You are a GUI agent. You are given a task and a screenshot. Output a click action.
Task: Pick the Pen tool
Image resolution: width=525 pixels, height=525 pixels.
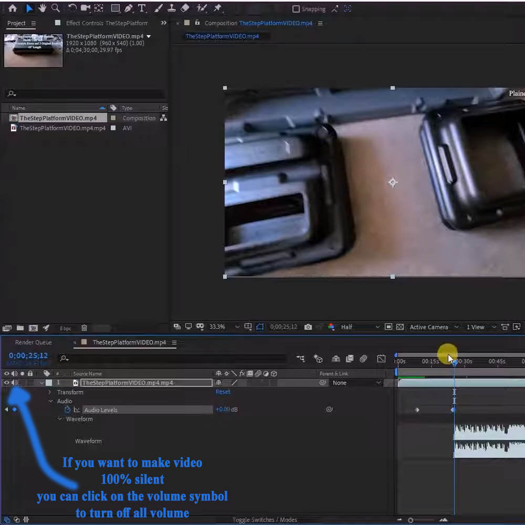[x=129, y=8]
